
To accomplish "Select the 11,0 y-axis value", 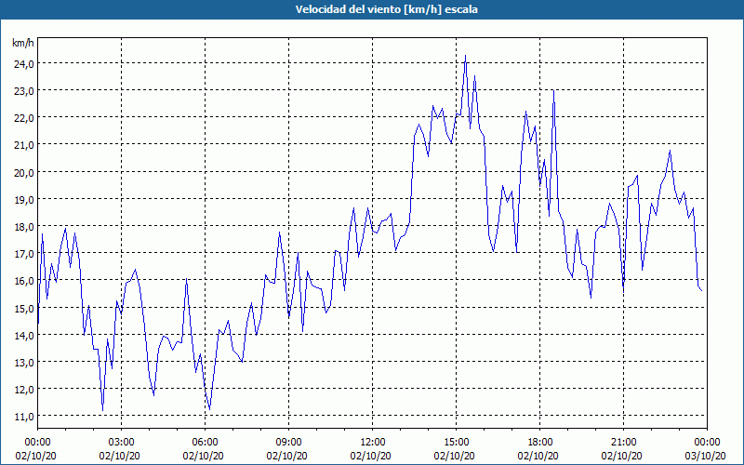I will tap(23, 417).
